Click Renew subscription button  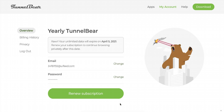[x=86, y=93]
